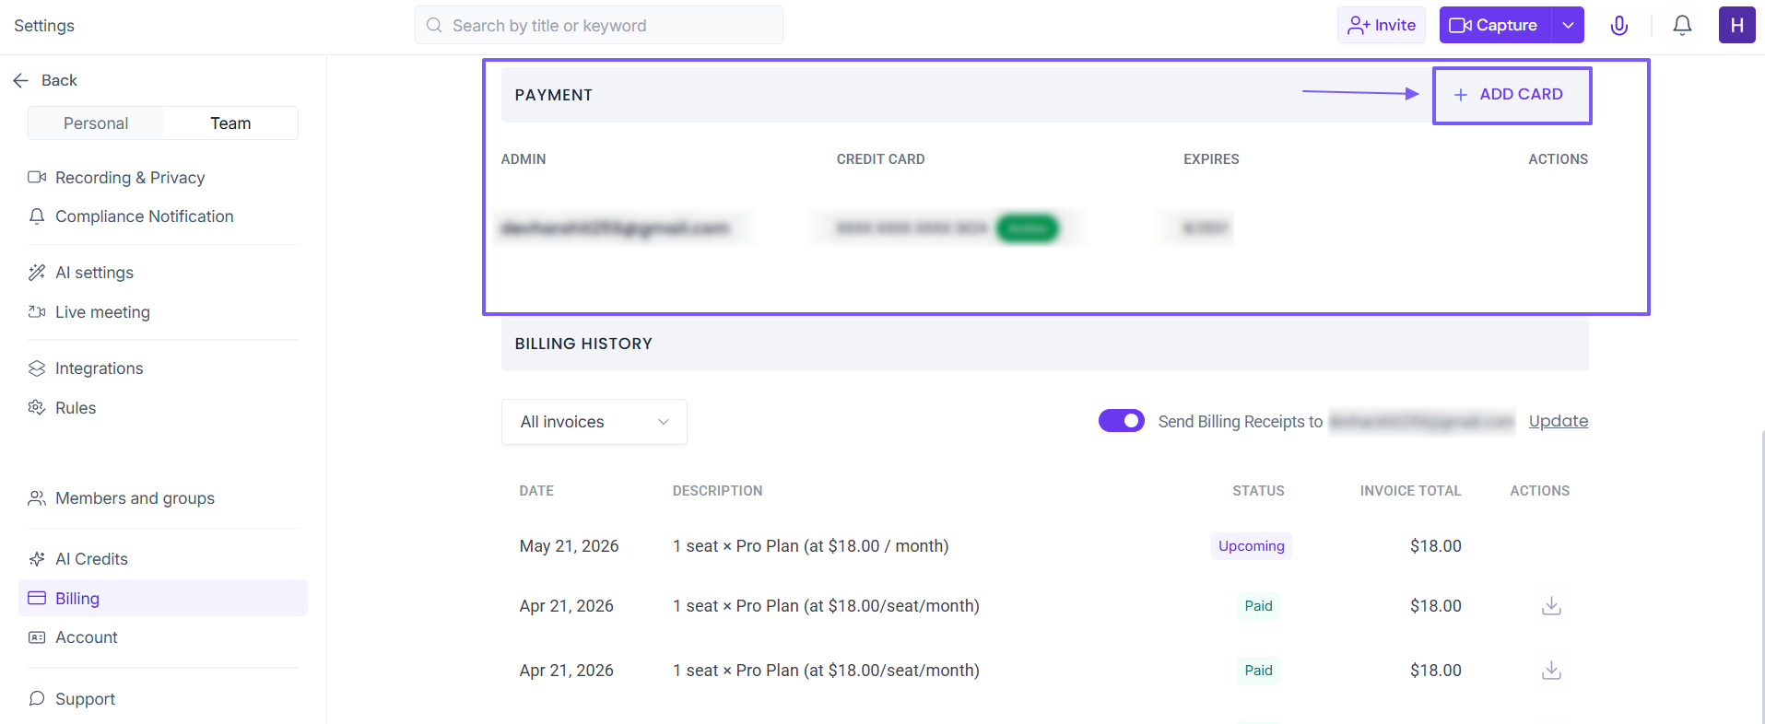Open the All invoices dropdown
Viewport: 1765px width, 724px height.
coord(594,422)
